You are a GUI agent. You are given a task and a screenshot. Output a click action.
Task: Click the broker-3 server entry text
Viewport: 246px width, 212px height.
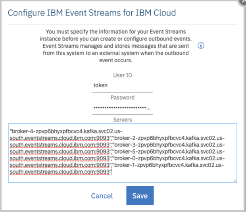pos(169,145)
